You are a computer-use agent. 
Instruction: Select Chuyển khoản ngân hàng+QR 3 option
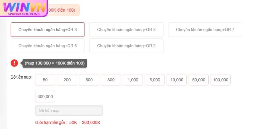48,30
